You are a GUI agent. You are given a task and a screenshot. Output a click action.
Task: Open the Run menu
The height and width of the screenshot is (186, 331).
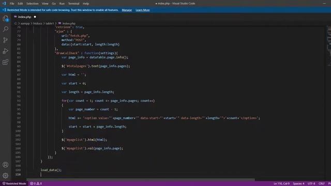(x=62, y=4)
